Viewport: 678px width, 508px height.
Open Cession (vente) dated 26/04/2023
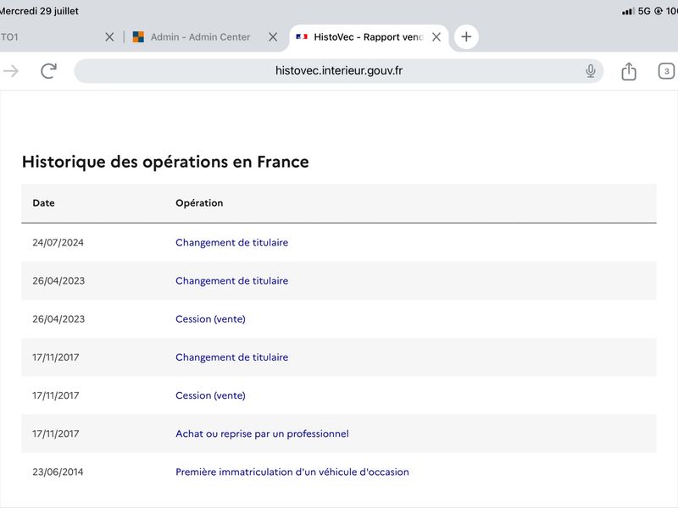[x=210, y=319]
